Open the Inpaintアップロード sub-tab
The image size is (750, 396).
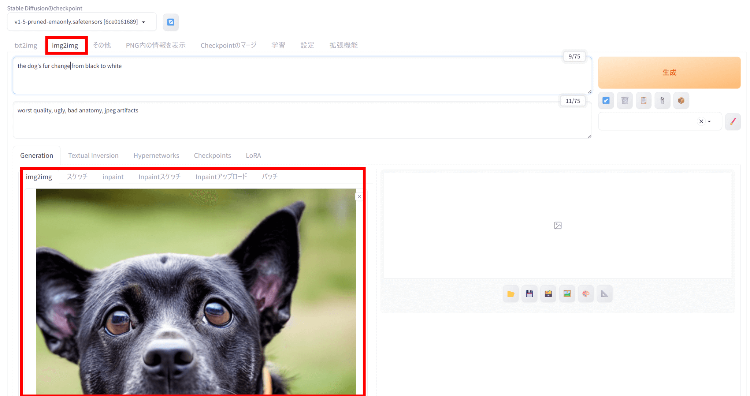pyautogui.click(x=221, y=177)
